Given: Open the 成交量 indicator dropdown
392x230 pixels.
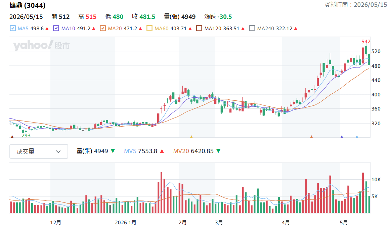Looking at the screenshot, I should [x=39, y=151].
